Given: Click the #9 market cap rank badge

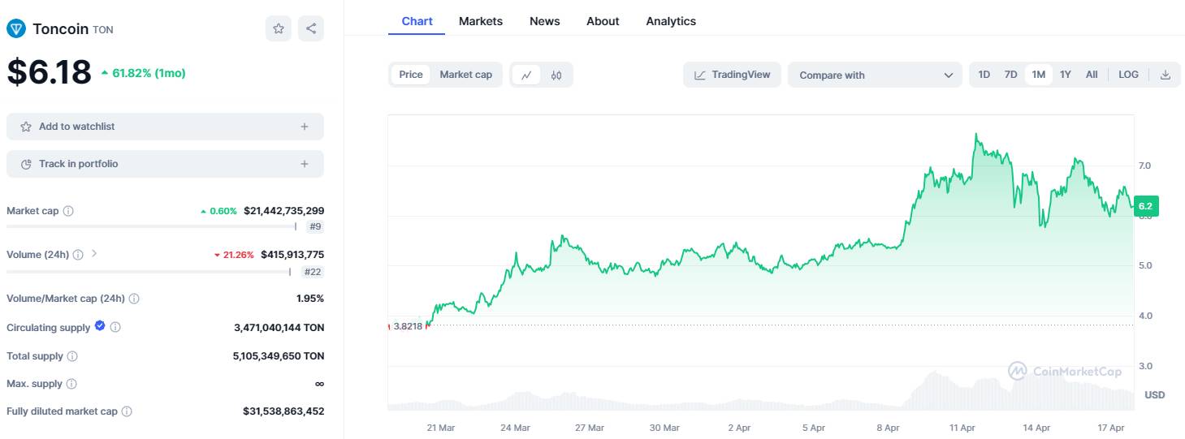Looking at the screenshot, I should [315, 227].
